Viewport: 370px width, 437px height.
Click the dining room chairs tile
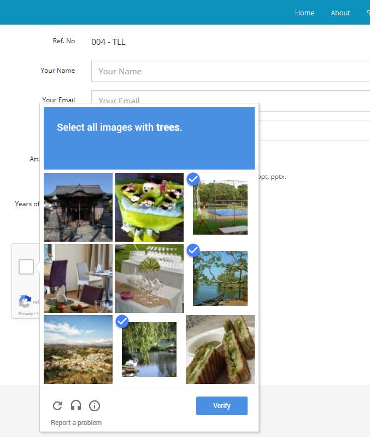pyautogui.click(x=78, y=278)
